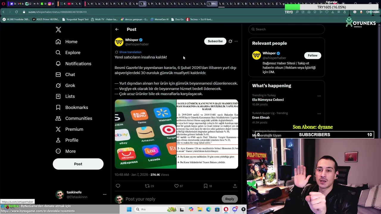Expand the More menu in sidebar
381x214 pixels.
point(65,151)
